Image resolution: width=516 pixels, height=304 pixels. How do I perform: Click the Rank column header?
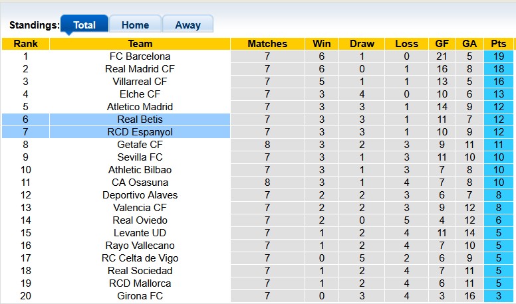pos(25,44)
